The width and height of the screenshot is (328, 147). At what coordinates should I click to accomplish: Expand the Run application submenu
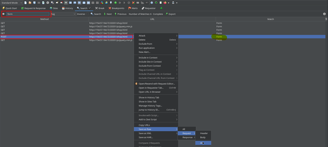pyautogui.click(x=156, y=48)
